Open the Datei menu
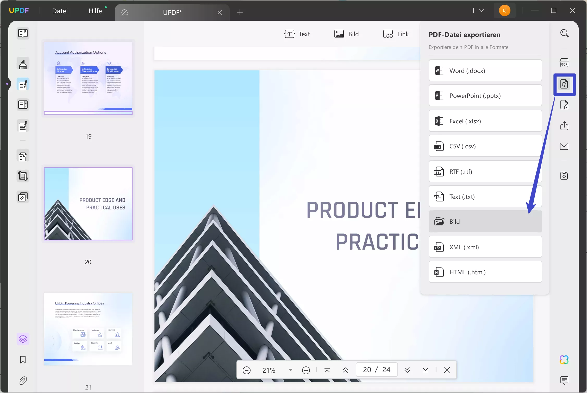The height and width of the screenshot is (393, 587). 60,11
